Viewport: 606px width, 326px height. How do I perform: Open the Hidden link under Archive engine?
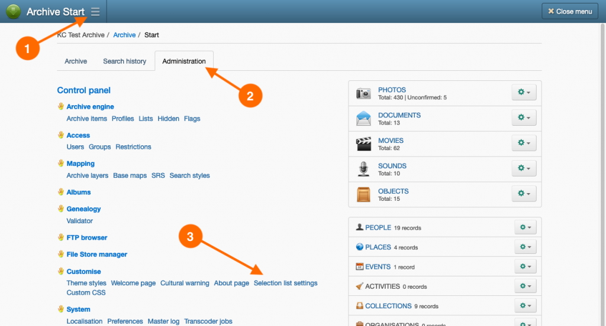pos(169,119)
